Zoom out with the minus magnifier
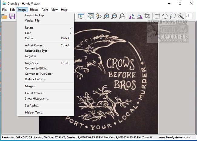 [114, 16]
